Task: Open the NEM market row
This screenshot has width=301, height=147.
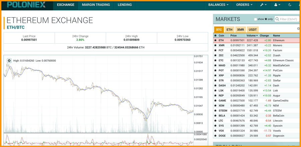Action: 257,105
